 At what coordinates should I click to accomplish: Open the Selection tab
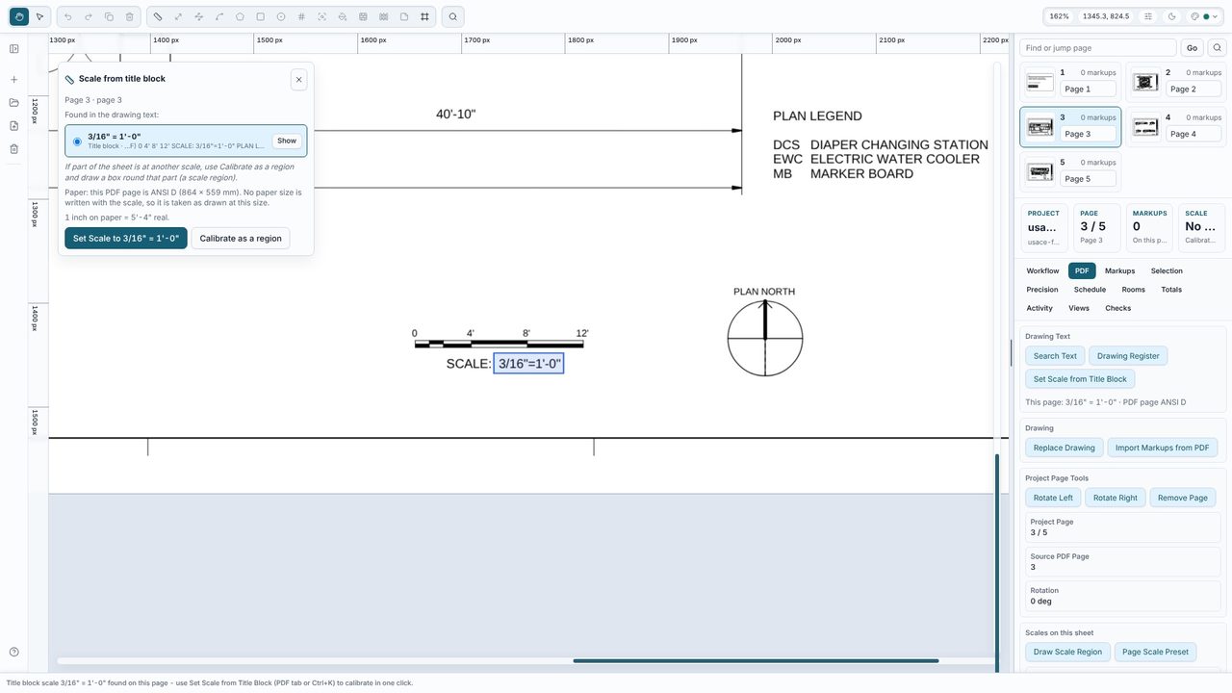tap(1167, 271)
